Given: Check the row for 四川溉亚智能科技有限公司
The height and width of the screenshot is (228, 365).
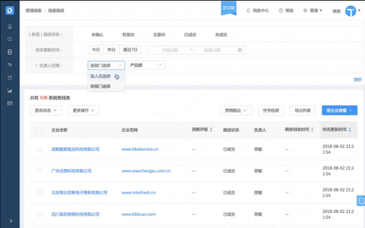Looking at the screenshot, I should tap(40, 214).
